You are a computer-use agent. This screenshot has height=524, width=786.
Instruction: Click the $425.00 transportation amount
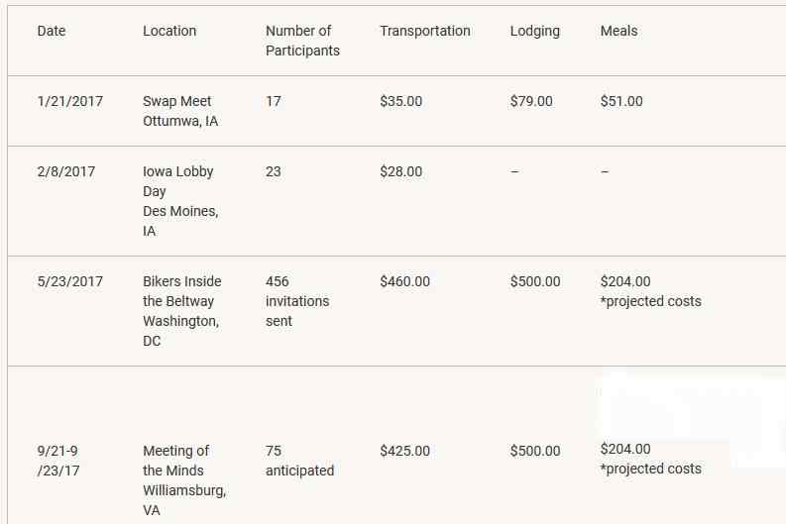405,451
